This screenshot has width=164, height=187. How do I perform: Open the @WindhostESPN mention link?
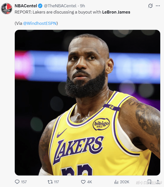[x=40, y=23]
